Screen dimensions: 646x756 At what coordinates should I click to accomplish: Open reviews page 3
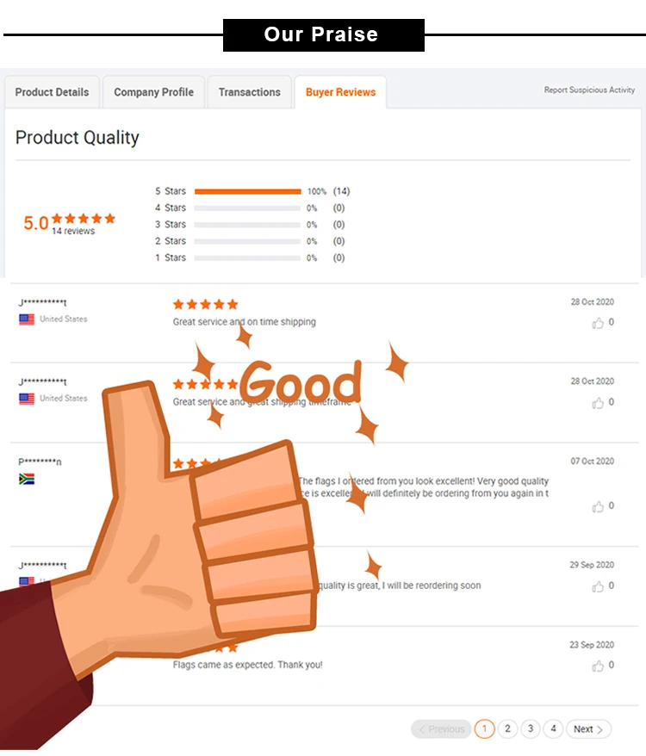[531, 729]
